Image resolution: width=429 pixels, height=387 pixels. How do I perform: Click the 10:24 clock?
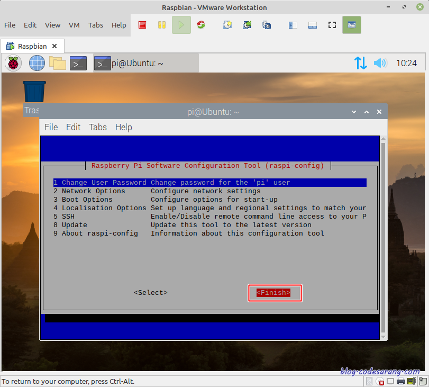pos(406,64)
